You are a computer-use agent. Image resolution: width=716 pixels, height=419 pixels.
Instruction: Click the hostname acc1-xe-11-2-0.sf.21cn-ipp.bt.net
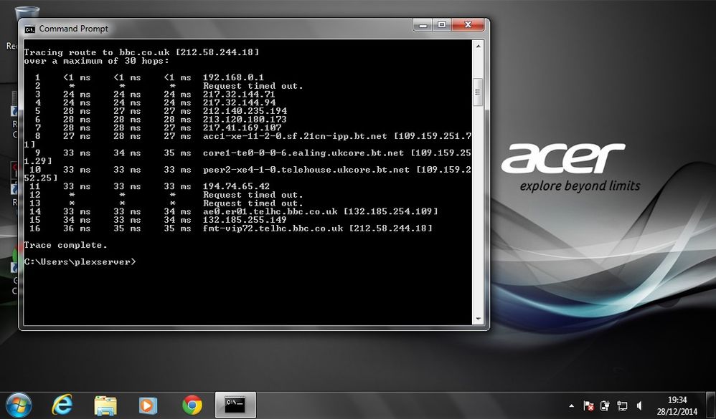[295, 136]
